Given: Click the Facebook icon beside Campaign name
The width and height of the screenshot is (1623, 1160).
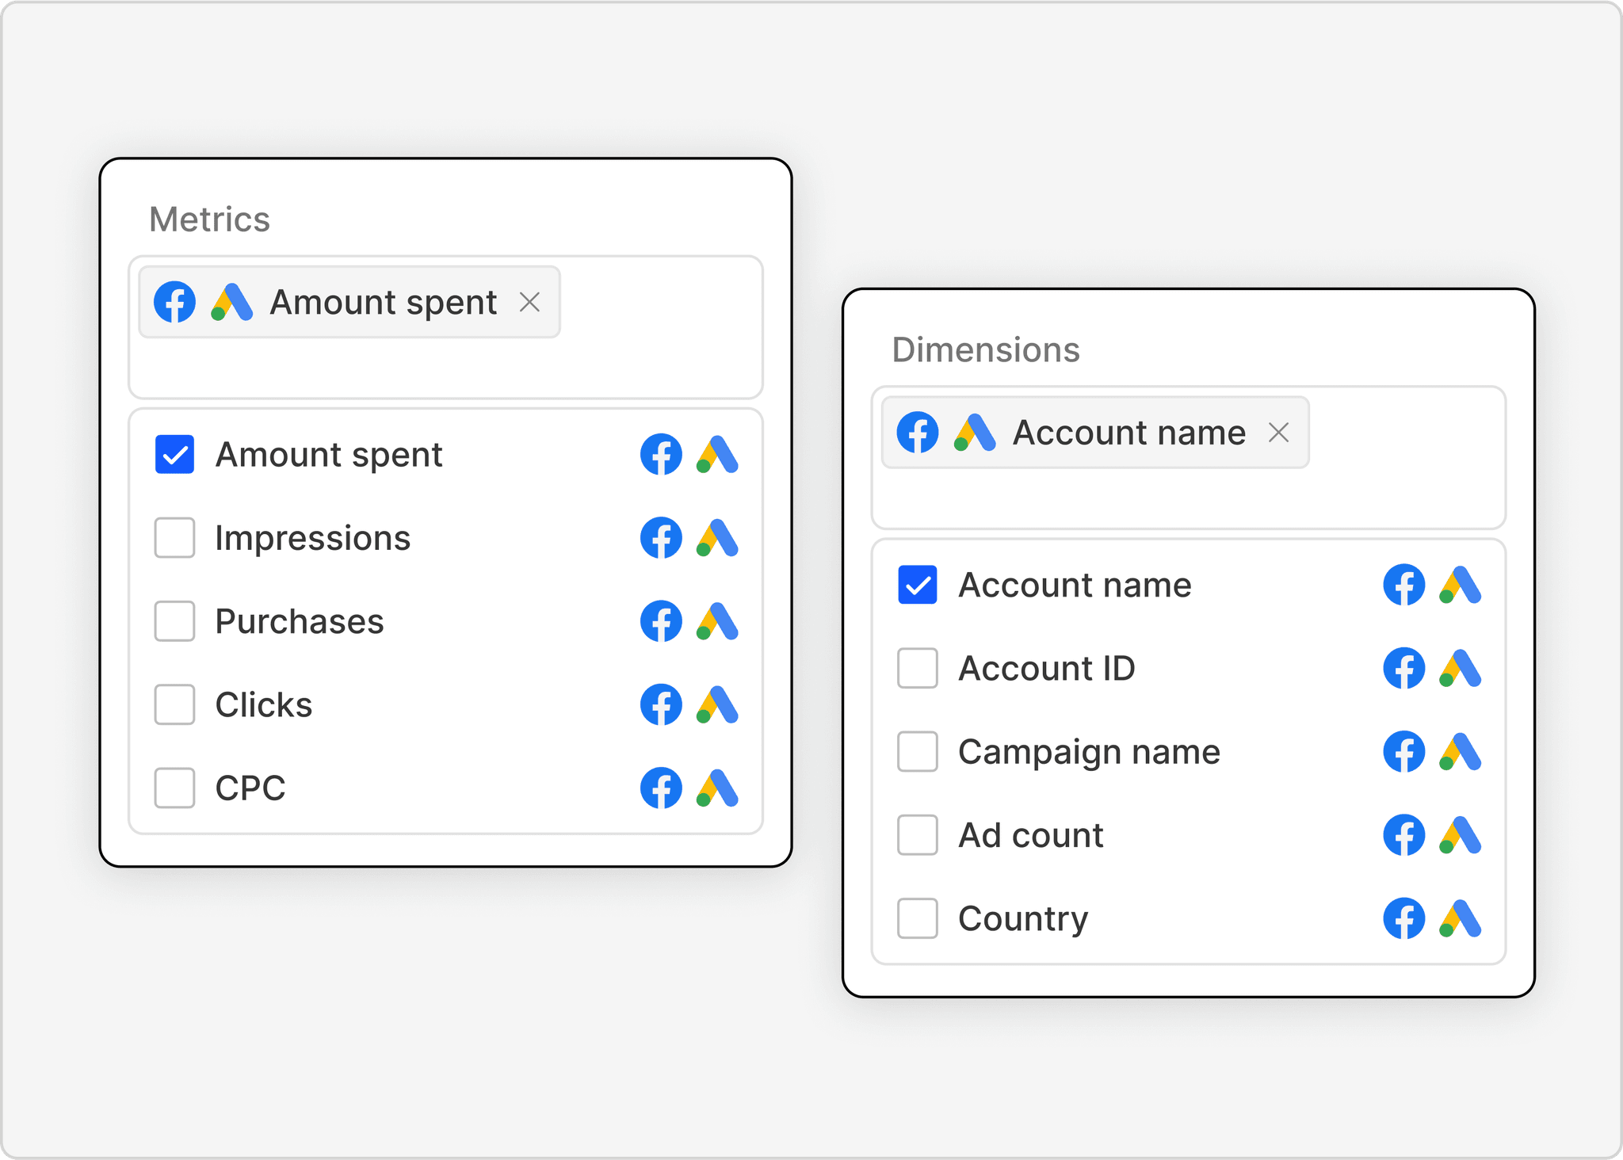Looking at the screenshot, I should [x=1404, y=751].
